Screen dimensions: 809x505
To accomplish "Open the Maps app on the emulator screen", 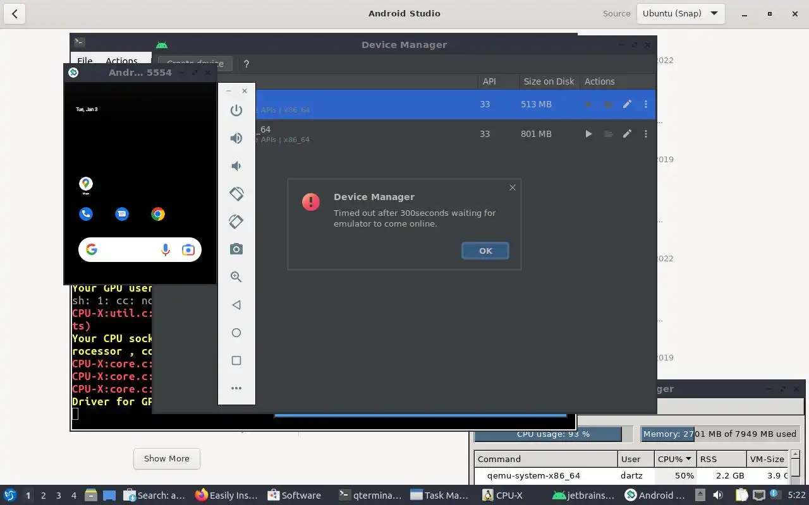I will tap(86, 184).
